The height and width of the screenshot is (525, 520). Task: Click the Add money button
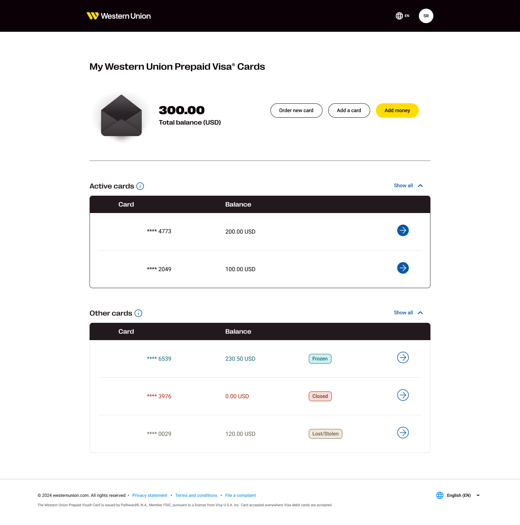click(397, 110)
